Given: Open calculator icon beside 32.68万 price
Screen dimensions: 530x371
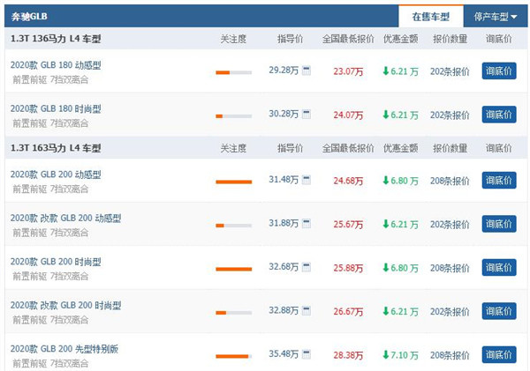Looking at the screenshot, I should pyautogui.click(x=307, y=267).
